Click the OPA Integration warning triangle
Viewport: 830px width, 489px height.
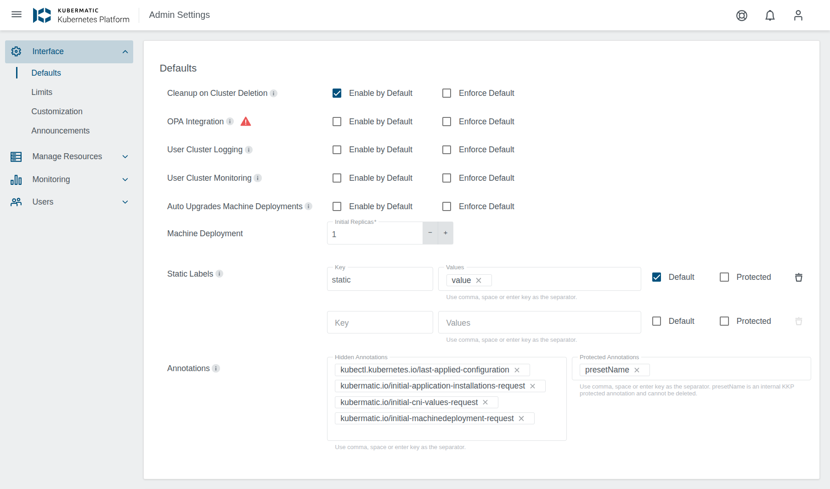tap(246, 121)
